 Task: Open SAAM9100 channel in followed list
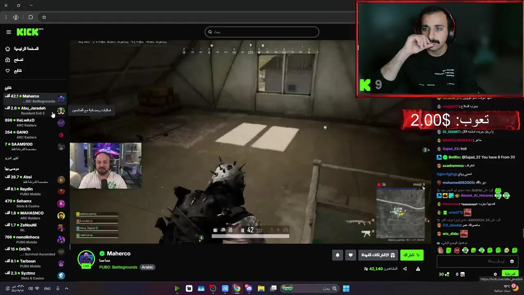[35, 146]
